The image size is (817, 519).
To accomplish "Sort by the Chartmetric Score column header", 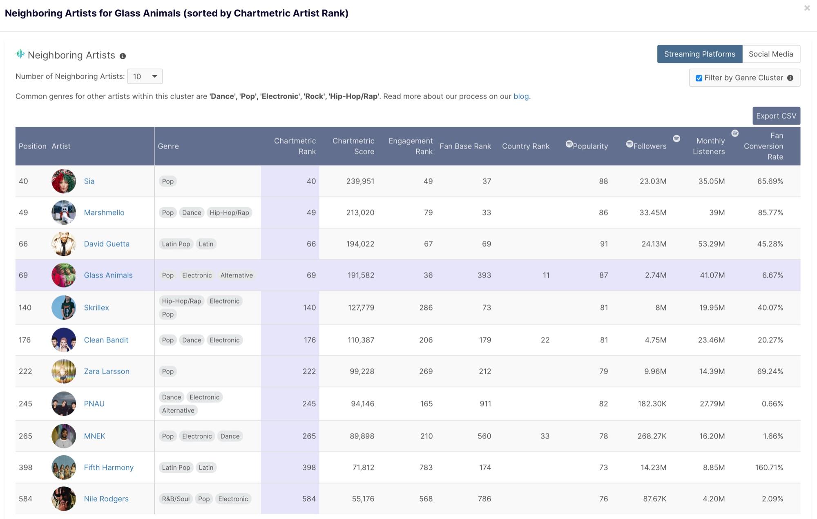I will 353,146.
